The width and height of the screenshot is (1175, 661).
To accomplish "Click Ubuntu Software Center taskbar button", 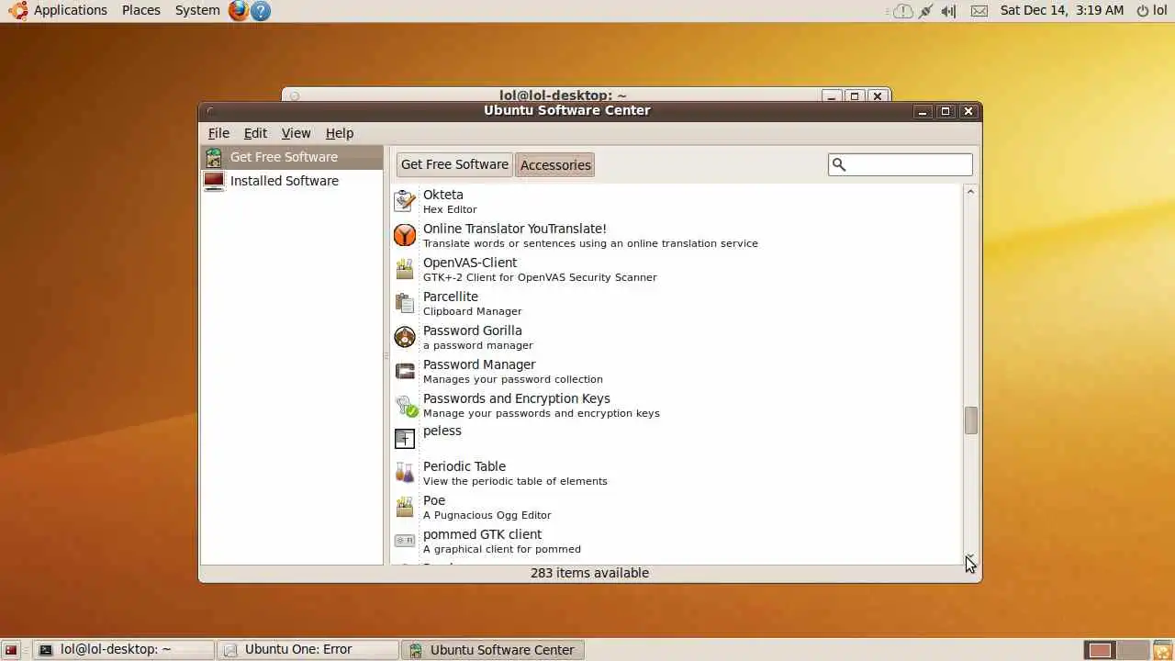I will pyautogui.click(x=492, y=650).
